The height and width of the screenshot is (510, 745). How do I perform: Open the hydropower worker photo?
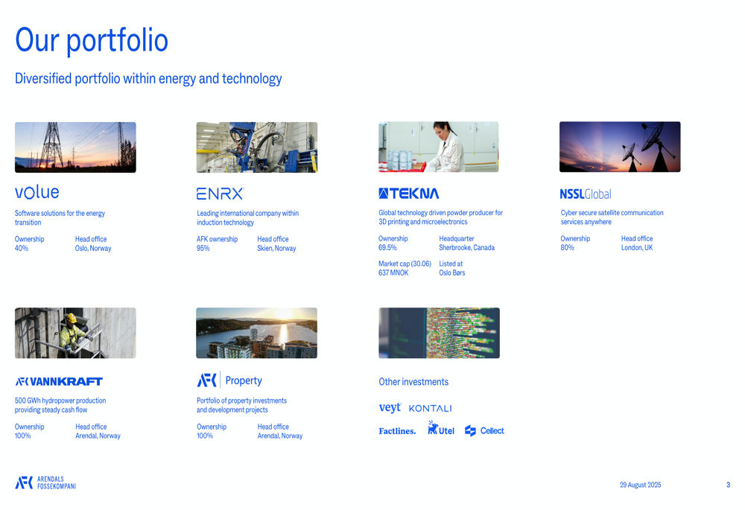[x=75, y=333]
